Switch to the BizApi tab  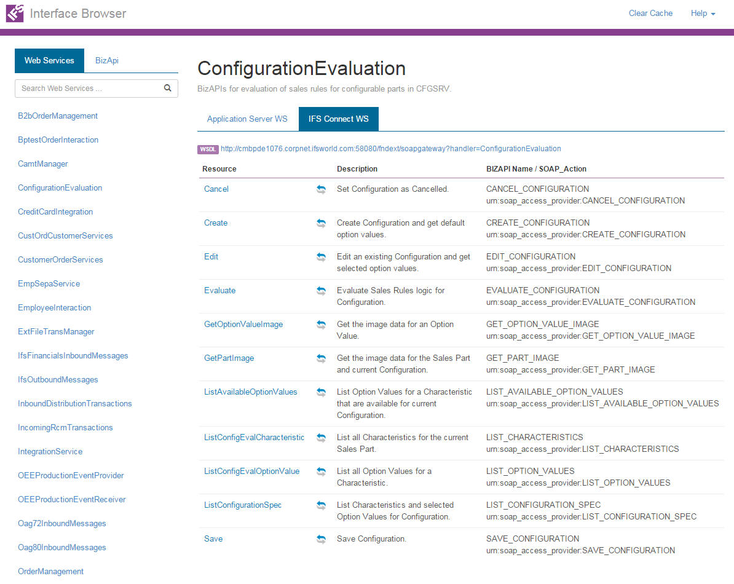tap(106, 60)
